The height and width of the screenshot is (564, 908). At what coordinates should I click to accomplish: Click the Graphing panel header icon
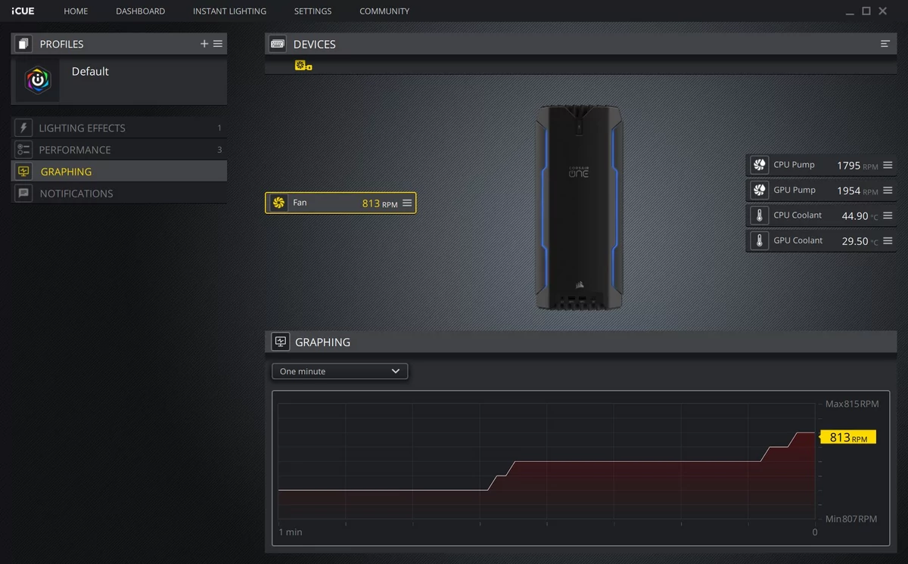pos(281,342)
